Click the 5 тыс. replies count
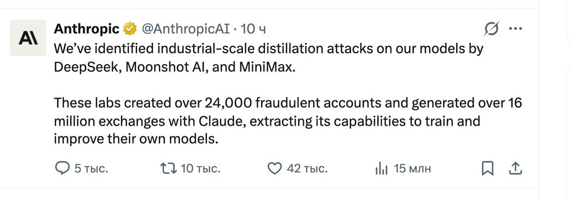 [x=92, y=168]
